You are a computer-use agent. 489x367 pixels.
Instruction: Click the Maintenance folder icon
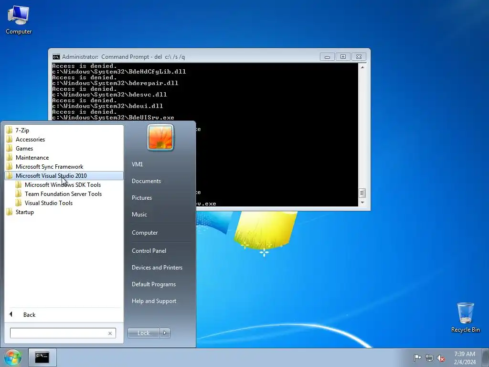tap(10, 157)
